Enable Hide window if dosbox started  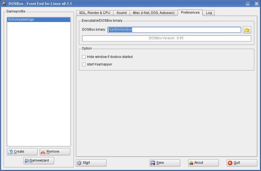[x=84, y=57]
